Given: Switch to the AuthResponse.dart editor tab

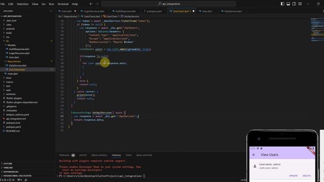Looking at the screenshot, I should coord(125,11).
